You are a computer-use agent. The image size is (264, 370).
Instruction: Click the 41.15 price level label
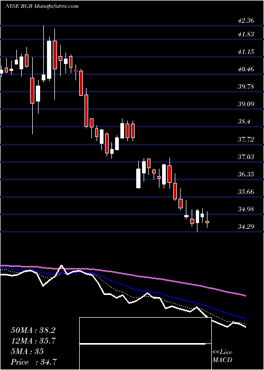(246, 52)
